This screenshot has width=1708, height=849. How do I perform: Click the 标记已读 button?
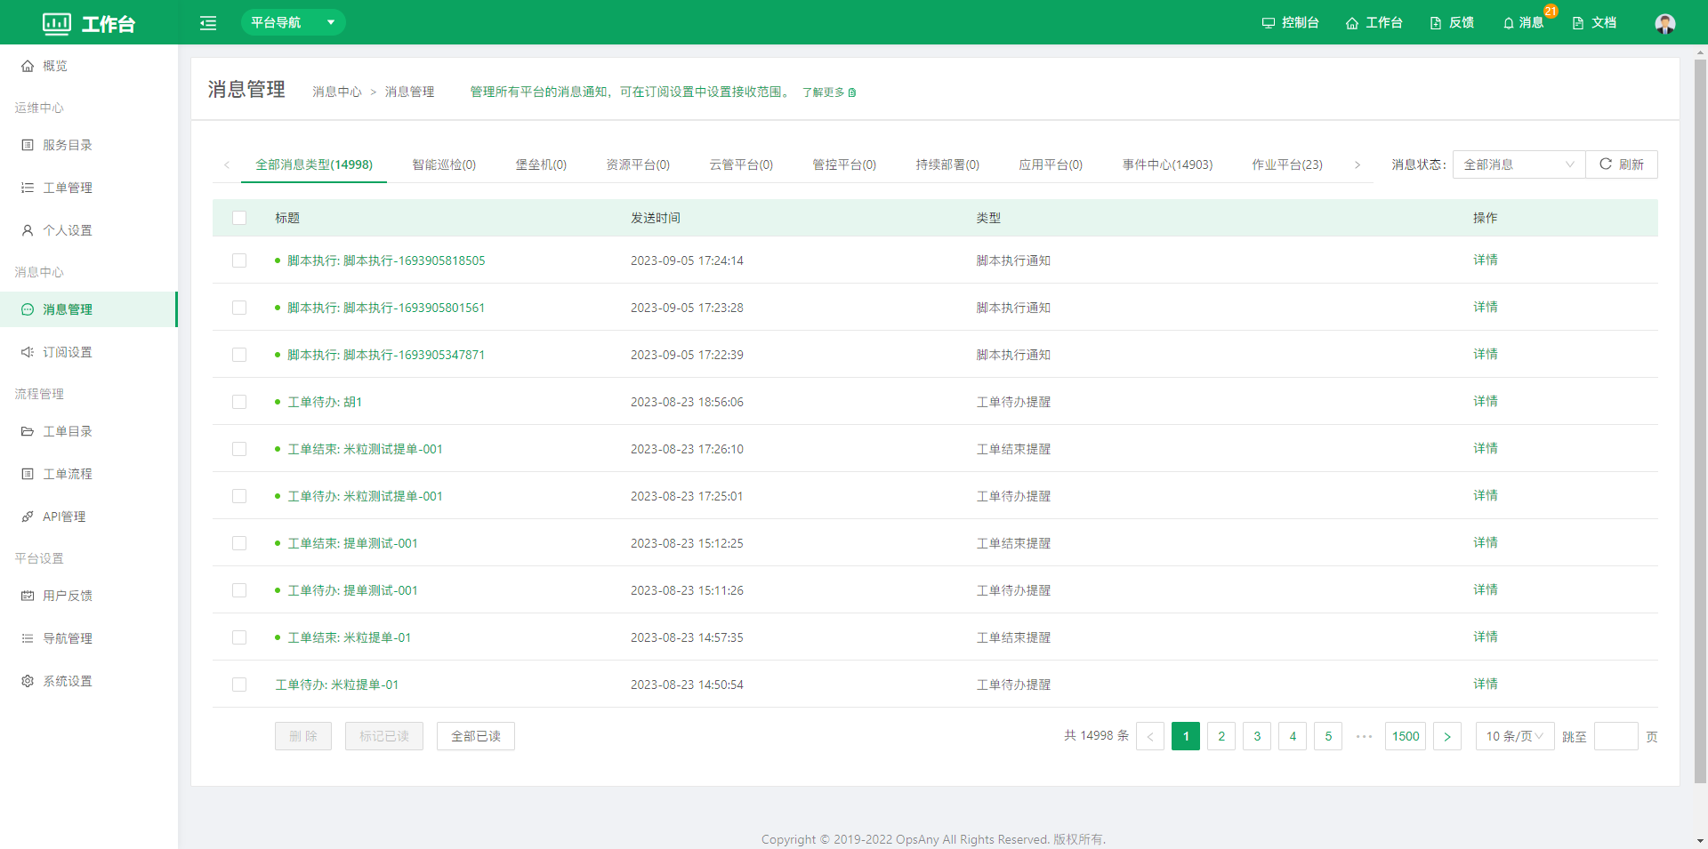tap(384, 736)
